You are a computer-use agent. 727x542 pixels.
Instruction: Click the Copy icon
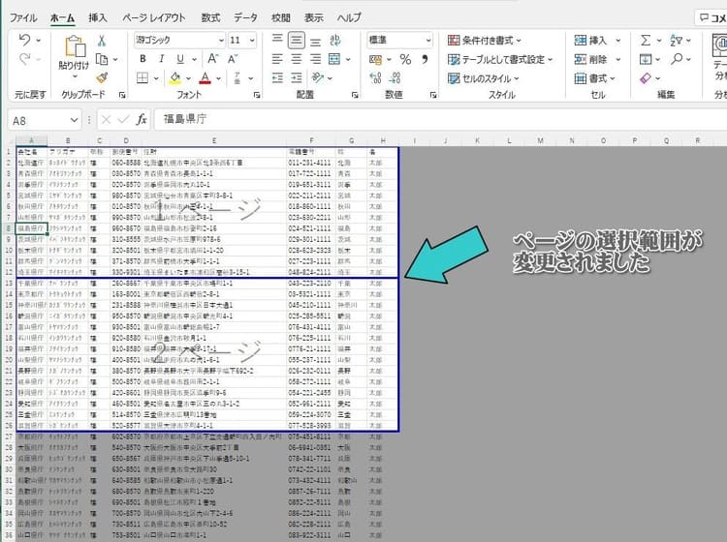pyautogui.click(x=102, y=59)
